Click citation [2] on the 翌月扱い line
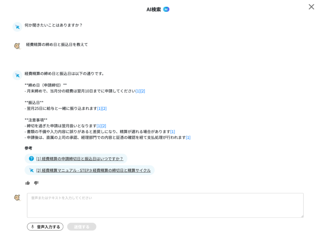 104,126
